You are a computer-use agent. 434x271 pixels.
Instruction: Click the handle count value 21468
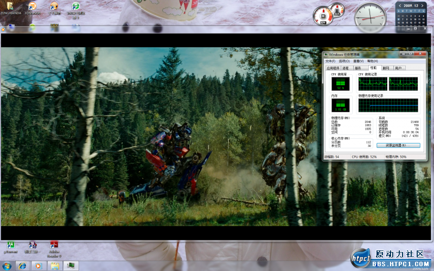[415, 122]
